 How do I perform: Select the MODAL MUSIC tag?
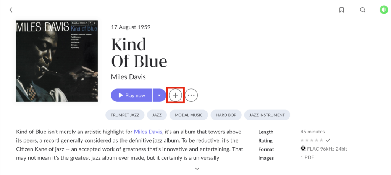(189, 115)
